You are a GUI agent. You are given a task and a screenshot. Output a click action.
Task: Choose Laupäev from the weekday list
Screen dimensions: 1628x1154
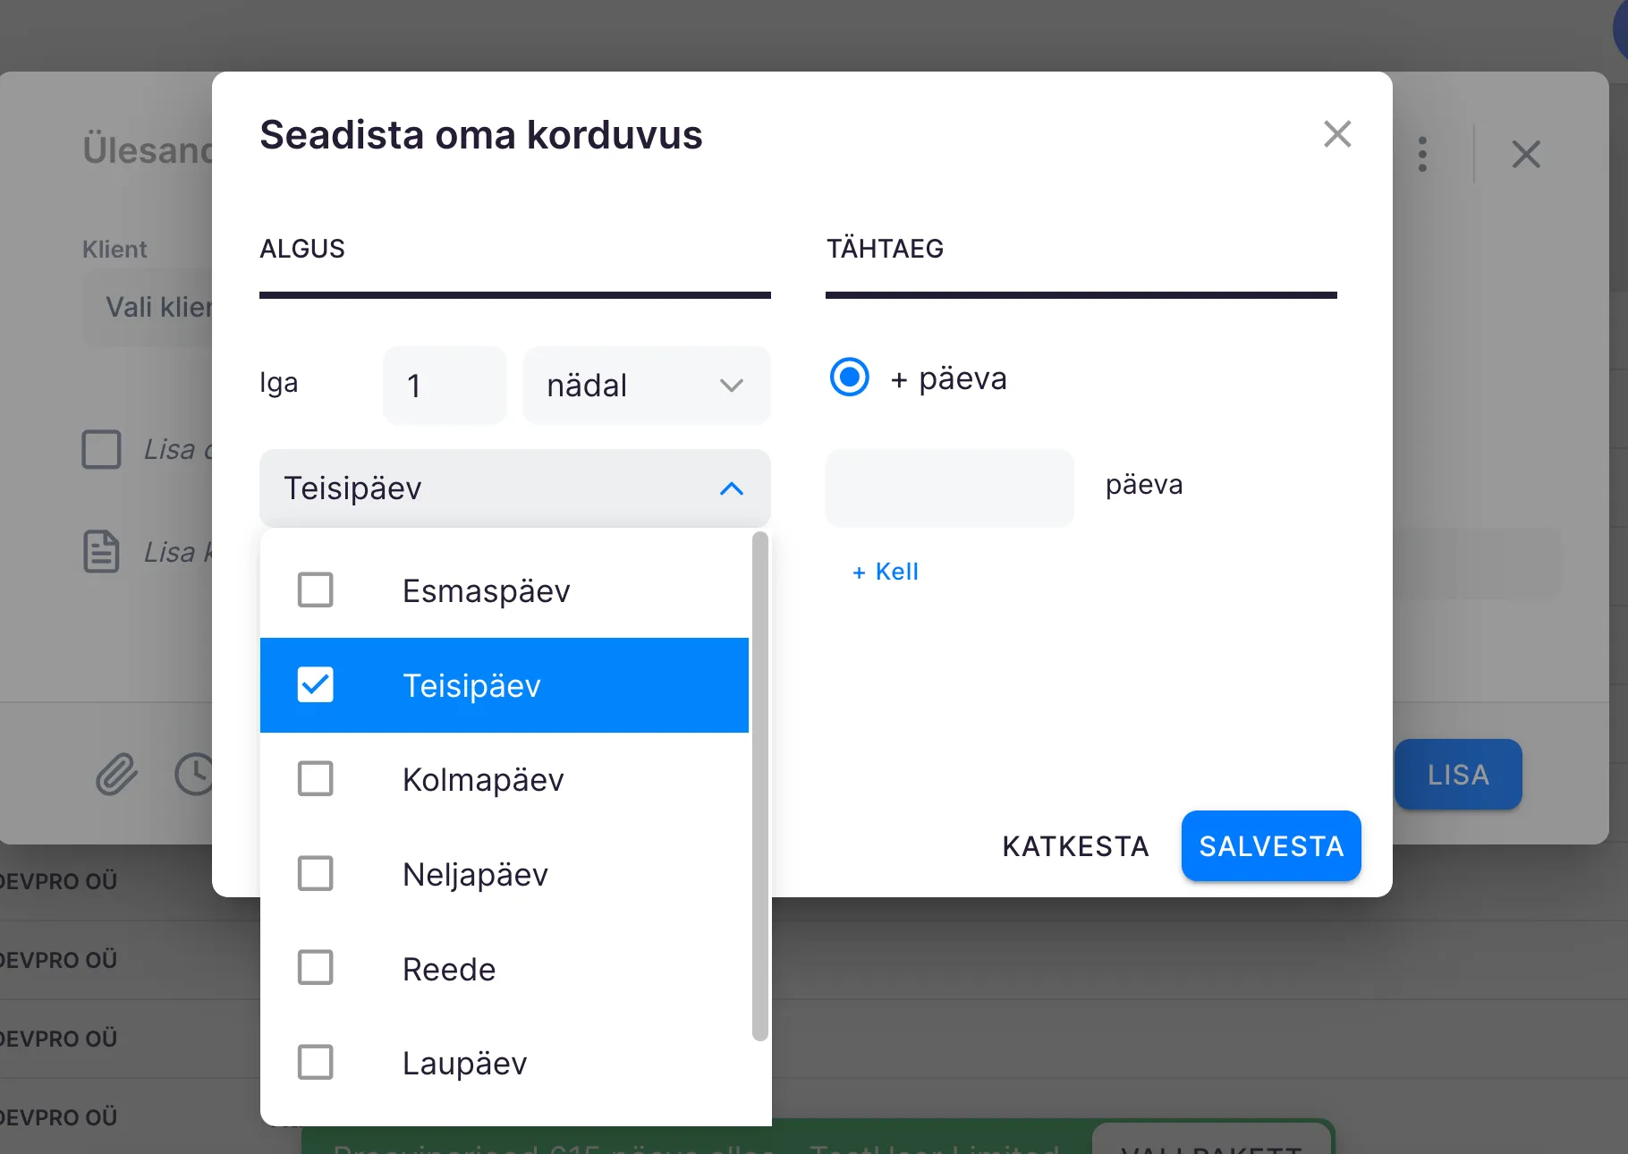(465, 1064)
